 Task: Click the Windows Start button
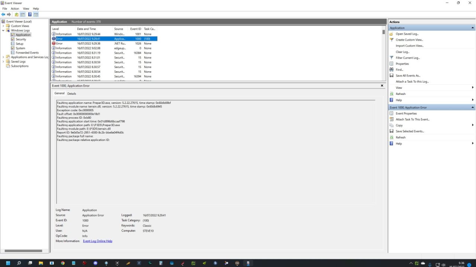click(x=8, y=263)
